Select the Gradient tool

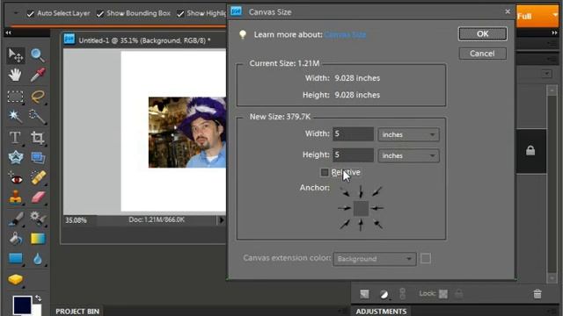pyautogui.click(x=37, y=238)
